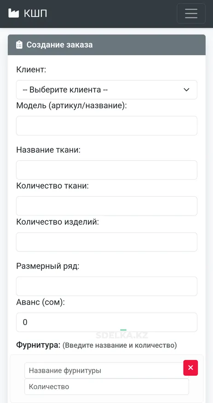The height and width of the screenshot is (403, 213).
Task: Click the Создание заказа card header
Action: pos(107,45)
